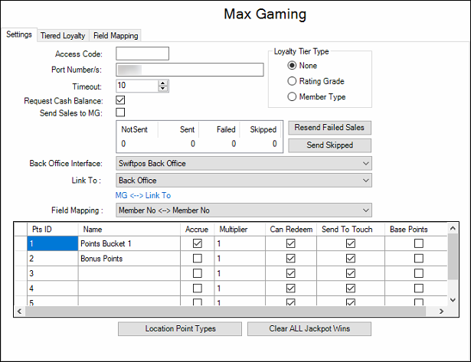Click Multiplier cell for Bonus Points
Image resolution: width=471 pixels, height=362 pixels.
coord(240,259)
